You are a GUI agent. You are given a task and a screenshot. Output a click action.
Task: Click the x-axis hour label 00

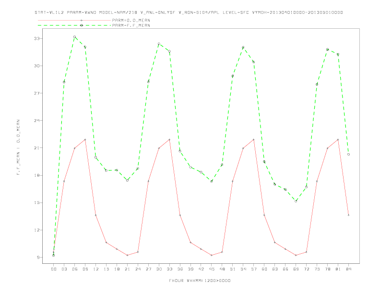pyautogui.click(x=54, y=269)
